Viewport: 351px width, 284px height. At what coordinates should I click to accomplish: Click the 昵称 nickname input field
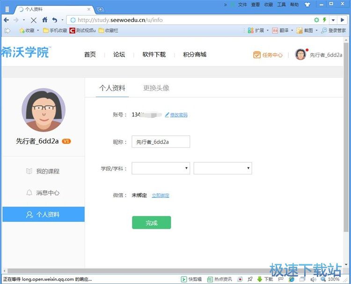161,142
